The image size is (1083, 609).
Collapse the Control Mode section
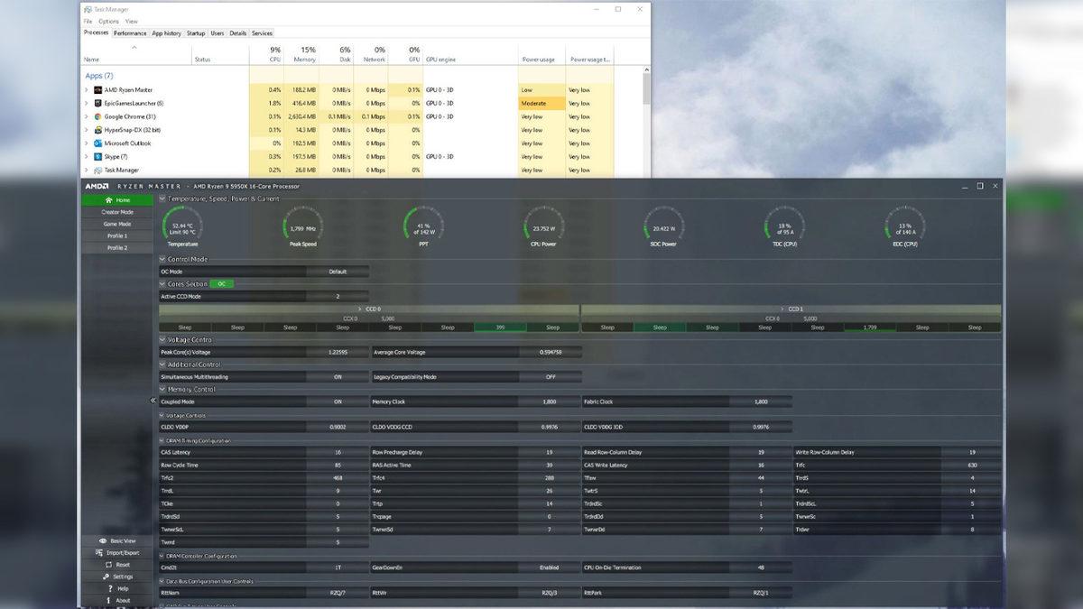(x=162, y=259)
